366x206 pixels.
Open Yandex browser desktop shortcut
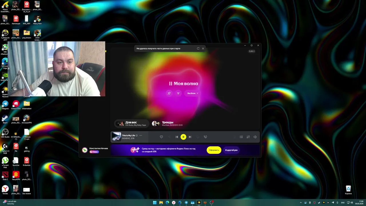[5, 190]
